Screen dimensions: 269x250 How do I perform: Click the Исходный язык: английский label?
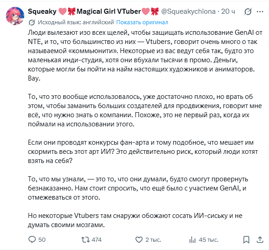(76, 22)
